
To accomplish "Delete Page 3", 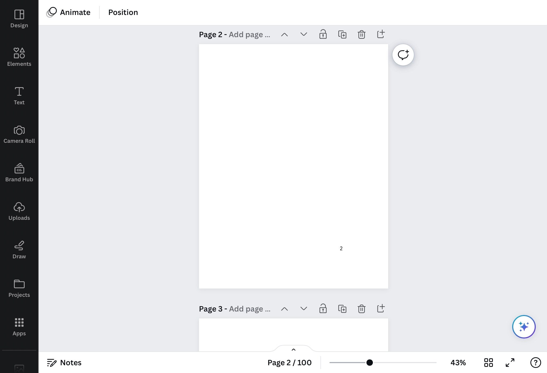I will pos(361,309).
